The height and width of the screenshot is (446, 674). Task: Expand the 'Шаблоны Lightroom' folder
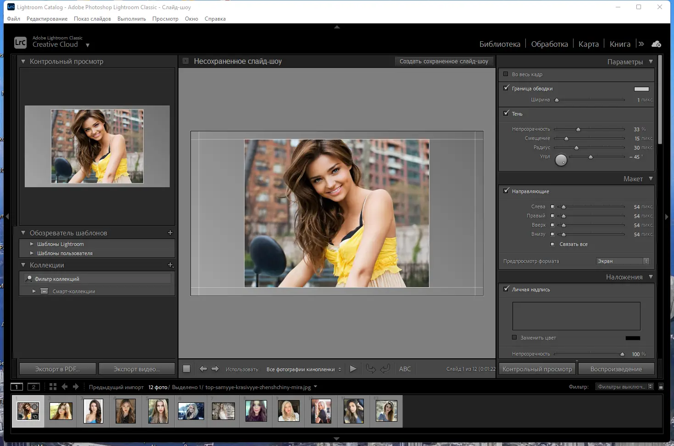(32, 244)
